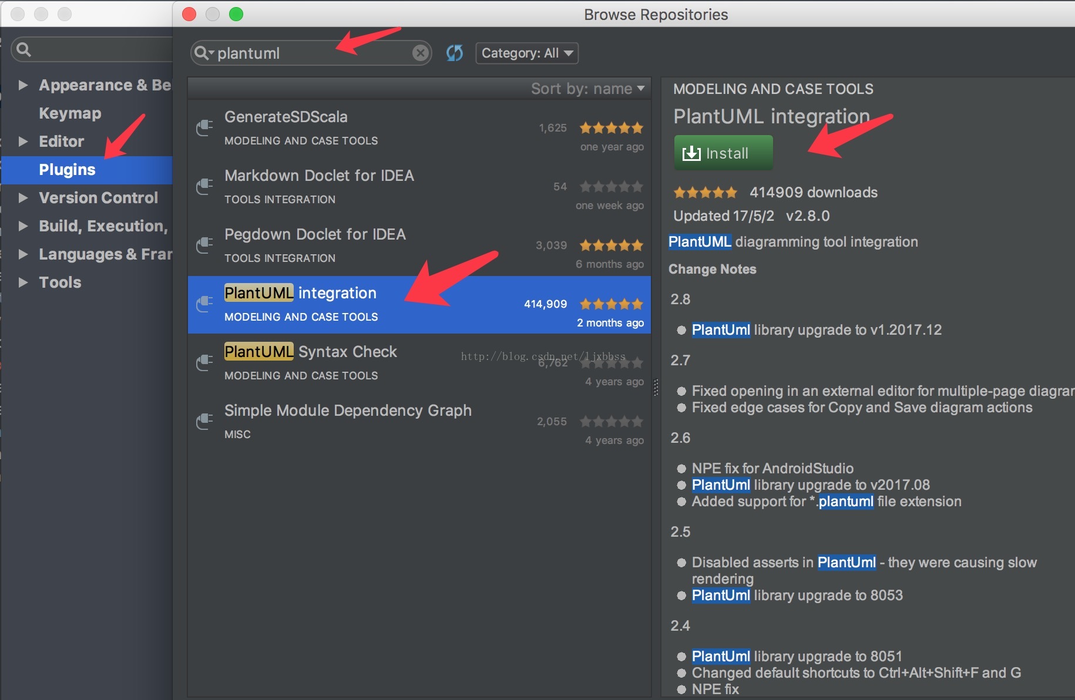Image resolution: width=1075 pixels, height=700 pixels.
Task: Click the star rating of Pegdown Doclet
Action: coord(611,245)
